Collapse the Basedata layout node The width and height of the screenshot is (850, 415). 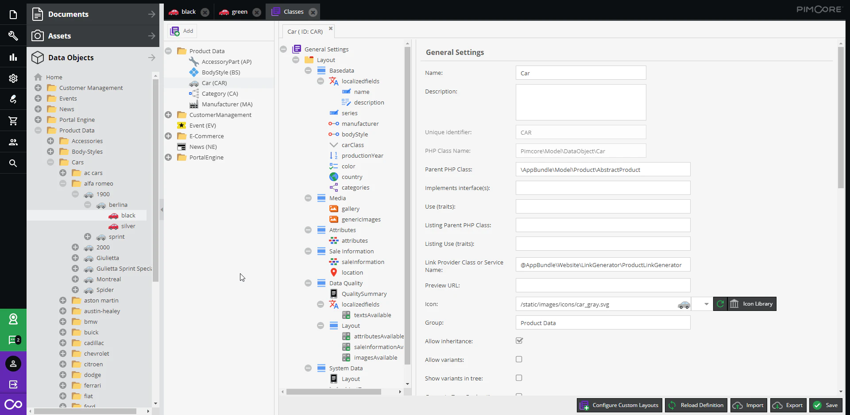(308, 70)
